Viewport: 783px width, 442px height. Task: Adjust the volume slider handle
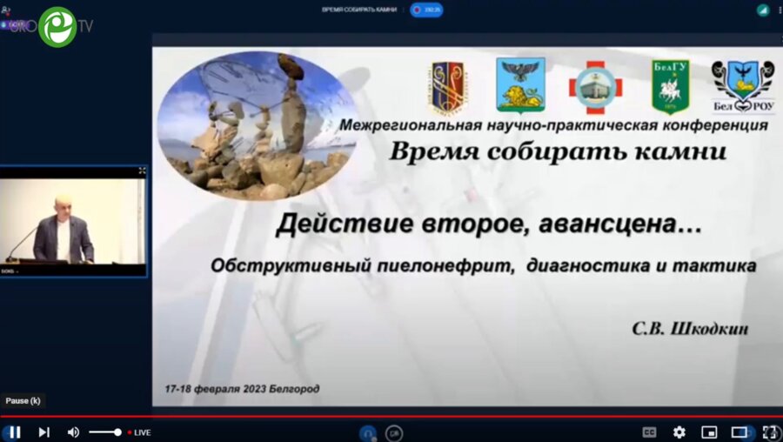click(117, 432)
